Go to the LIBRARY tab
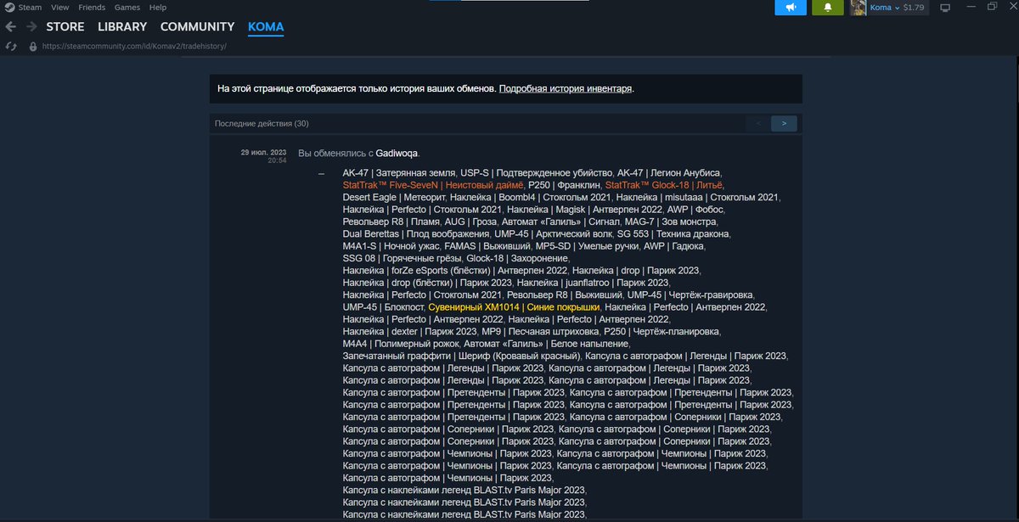 pyautogui.click(x=122, y=27)
